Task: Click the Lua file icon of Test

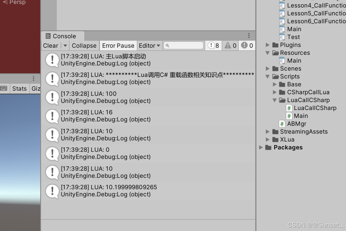Action: (x=282, y=37)
